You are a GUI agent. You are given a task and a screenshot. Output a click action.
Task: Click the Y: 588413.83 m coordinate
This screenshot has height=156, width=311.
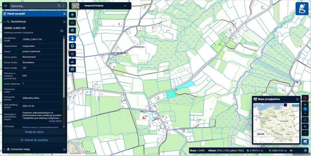pyautogui.click(x=277, y=150)
